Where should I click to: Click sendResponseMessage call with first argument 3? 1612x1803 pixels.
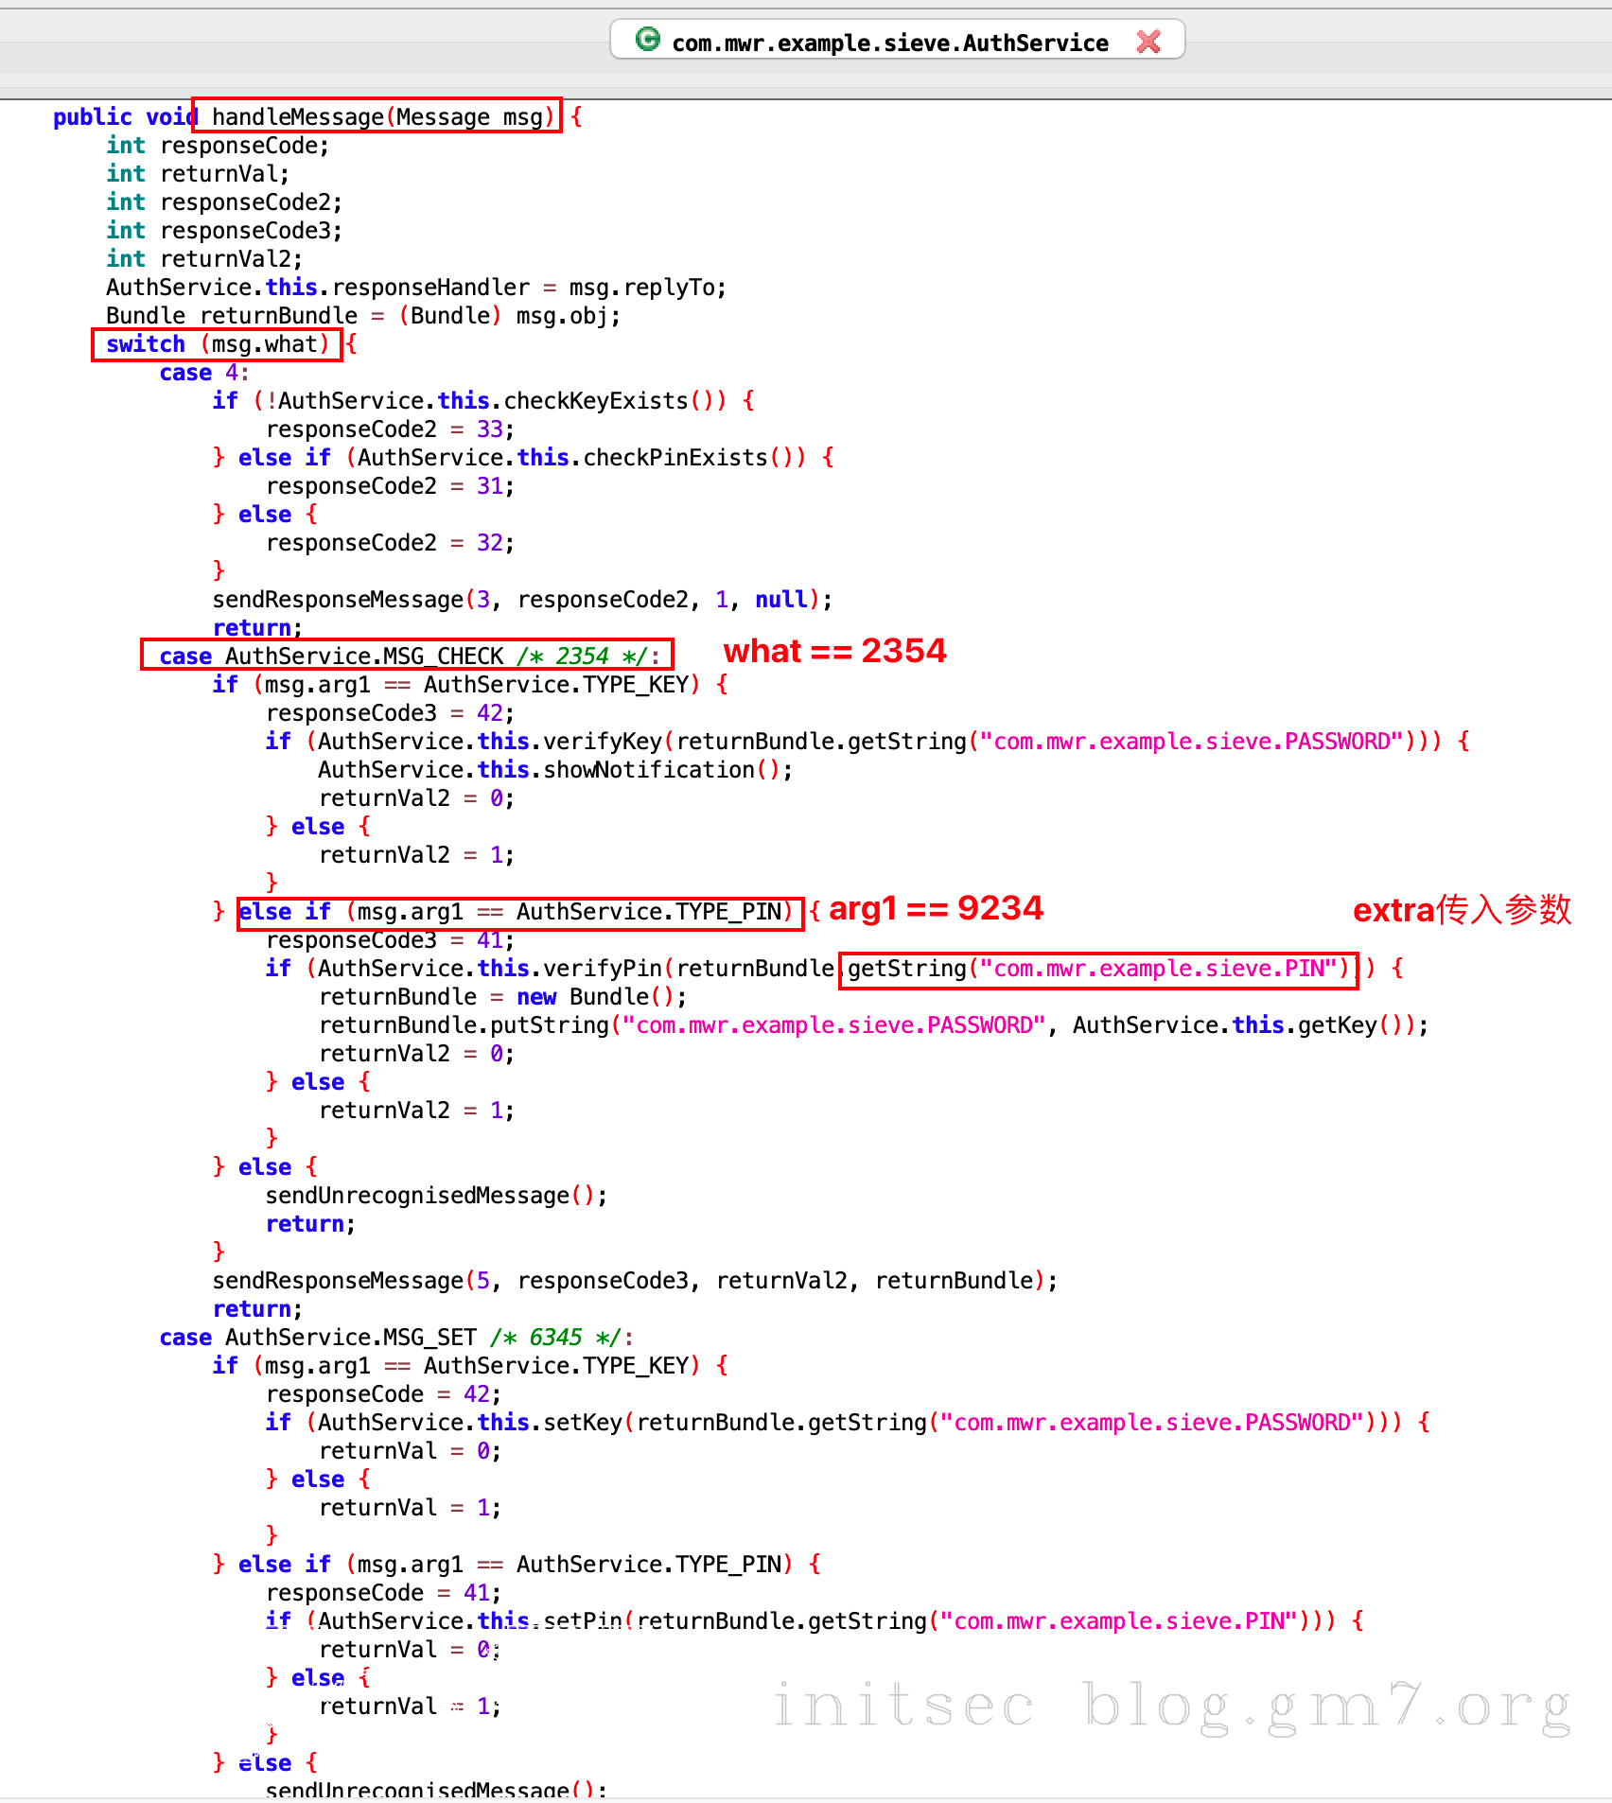click(338, 599)
